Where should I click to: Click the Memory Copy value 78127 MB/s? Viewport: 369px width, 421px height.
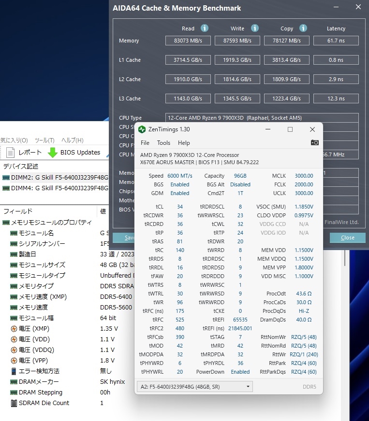coord(287,41)
